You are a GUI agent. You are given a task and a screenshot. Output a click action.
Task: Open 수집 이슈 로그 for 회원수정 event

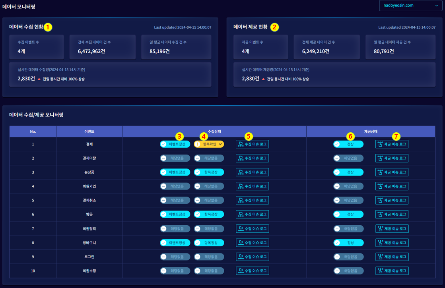(x=252, y=271)
